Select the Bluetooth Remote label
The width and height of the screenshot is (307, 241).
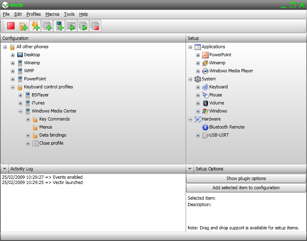click(227, 127)
